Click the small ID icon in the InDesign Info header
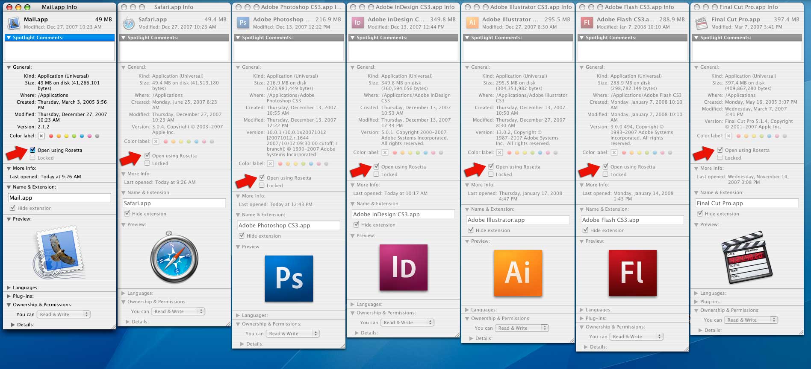The height and width of the screenshot is (369, 811). (358, 23)
